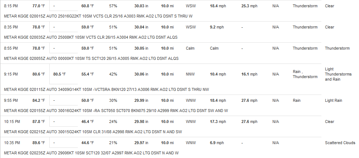Click the 8:15 PM time cell
The width and height of the screenshot is (359, 158).
[x=11, y=6]
